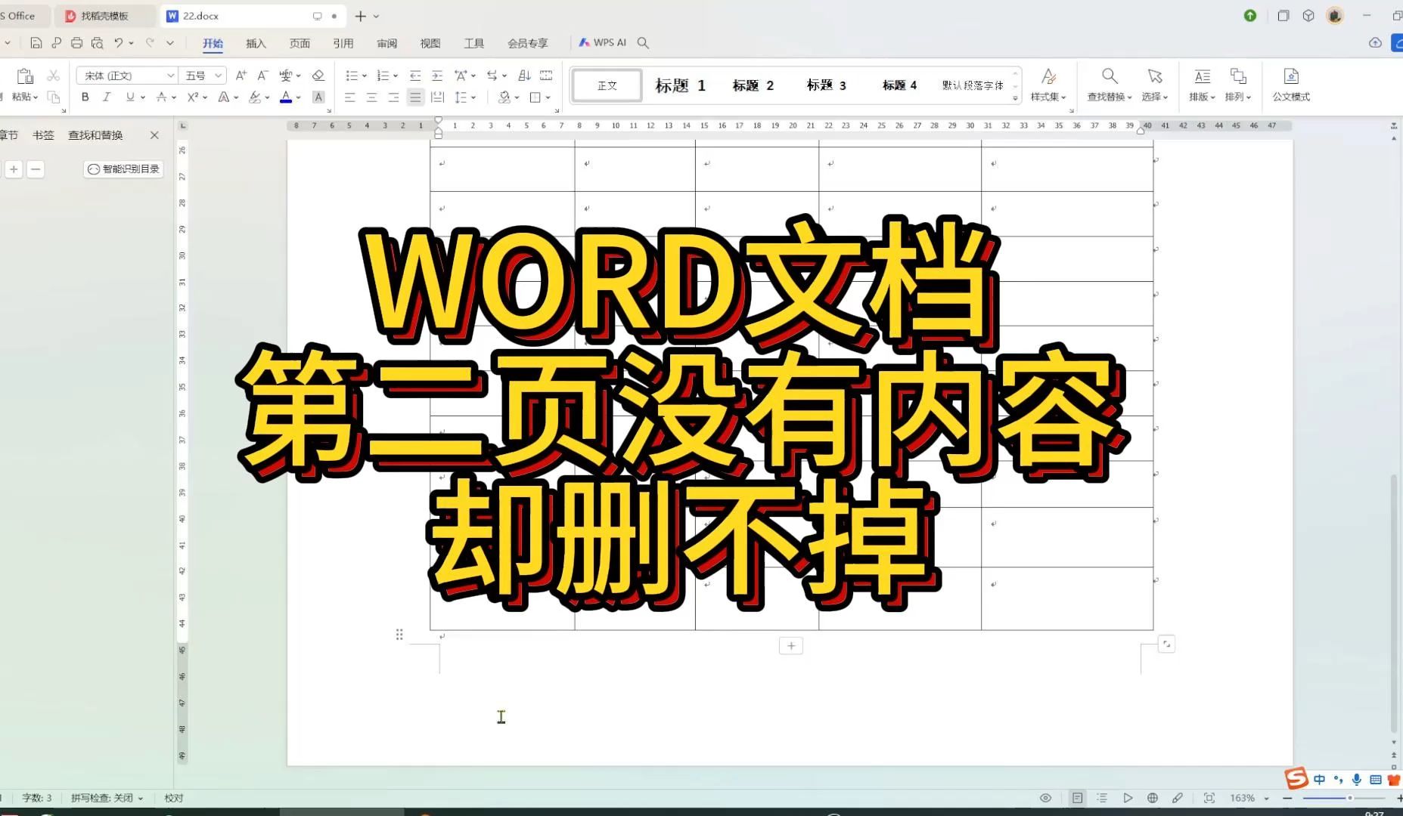Enable justified alignment in the paragraph group

coord(414,97)
